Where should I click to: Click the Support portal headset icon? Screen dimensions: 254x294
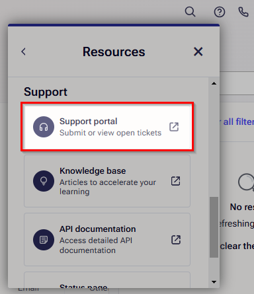tap(44, 127)
